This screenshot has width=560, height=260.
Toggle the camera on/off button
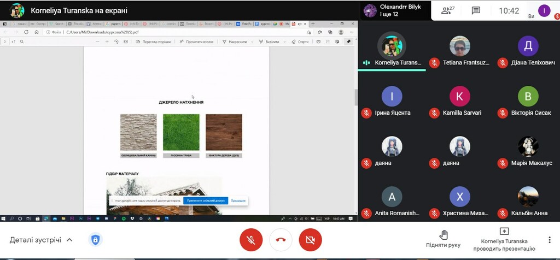pyautogui.click(x=310, y=240)
